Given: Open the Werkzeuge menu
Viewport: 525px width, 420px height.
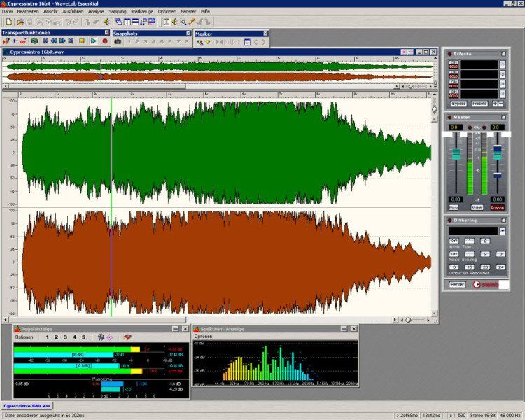Looking at the screenshot, I should pyautogui.click(x=142, y=12).
